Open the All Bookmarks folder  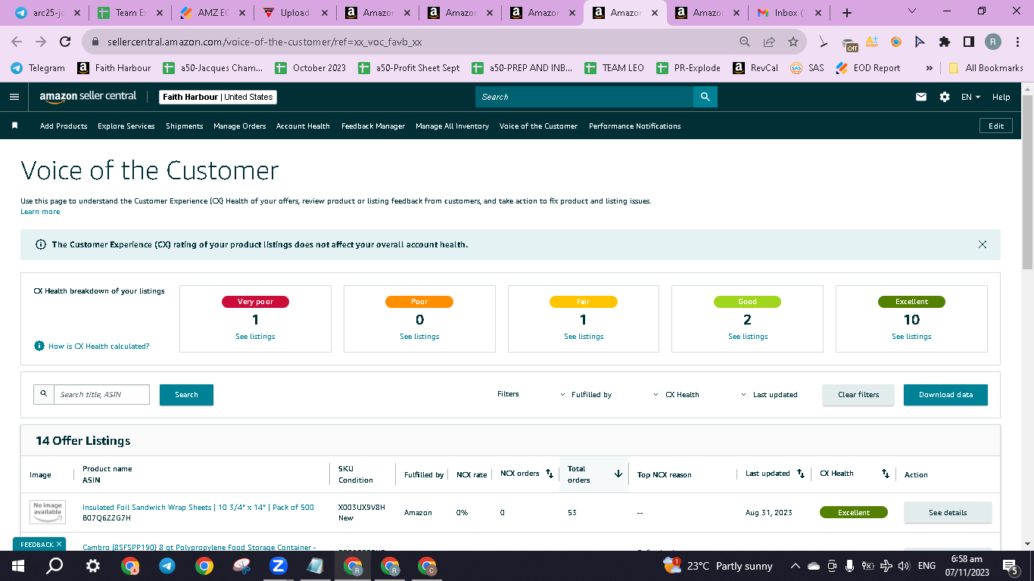point(986,68)
